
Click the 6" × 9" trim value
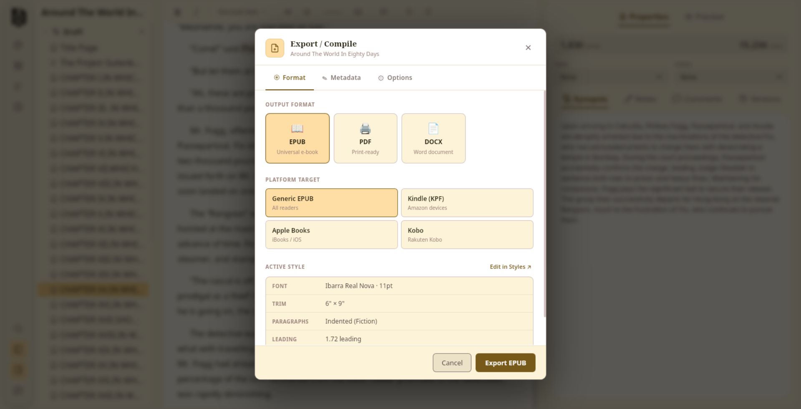335,303
